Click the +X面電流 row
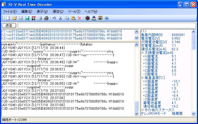The width and height of the screenshot is (198, 124). 159,56
